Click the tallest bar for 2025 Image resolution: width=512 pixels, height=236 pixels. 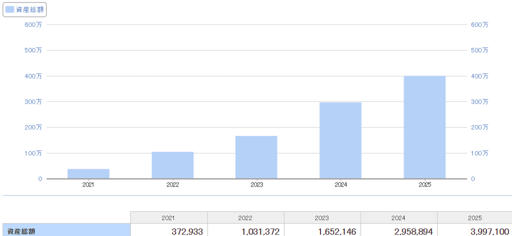coord(424,127)
